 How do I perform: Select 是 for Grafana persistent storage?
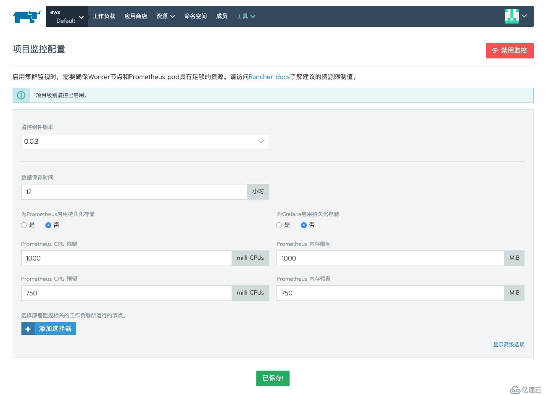click(279, 225)
